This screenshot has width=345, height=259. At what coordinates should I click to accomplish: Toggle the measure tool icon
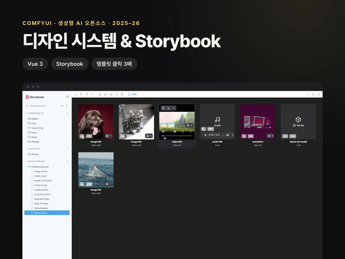[x=116, y=94]
